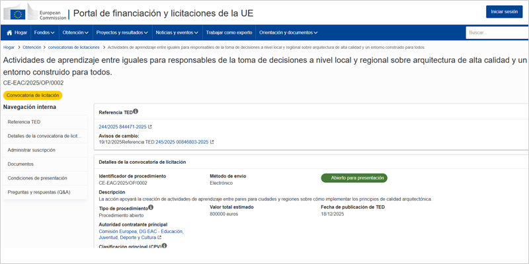Click the European Commission logo
This screenshot has height=264, width=529.
(35, 13)
